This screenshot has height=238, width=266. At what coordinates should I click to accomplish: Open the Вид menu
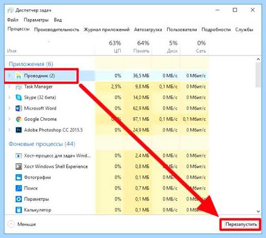tap(58, 20)
